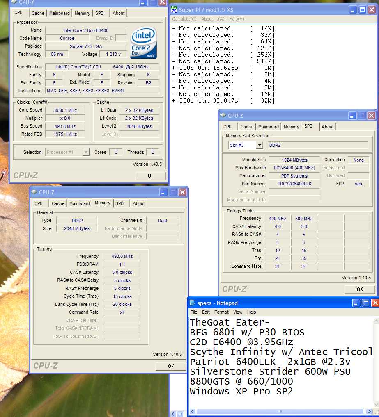Open the Notepad View menu
379x417 pixels.
[238, 312]
